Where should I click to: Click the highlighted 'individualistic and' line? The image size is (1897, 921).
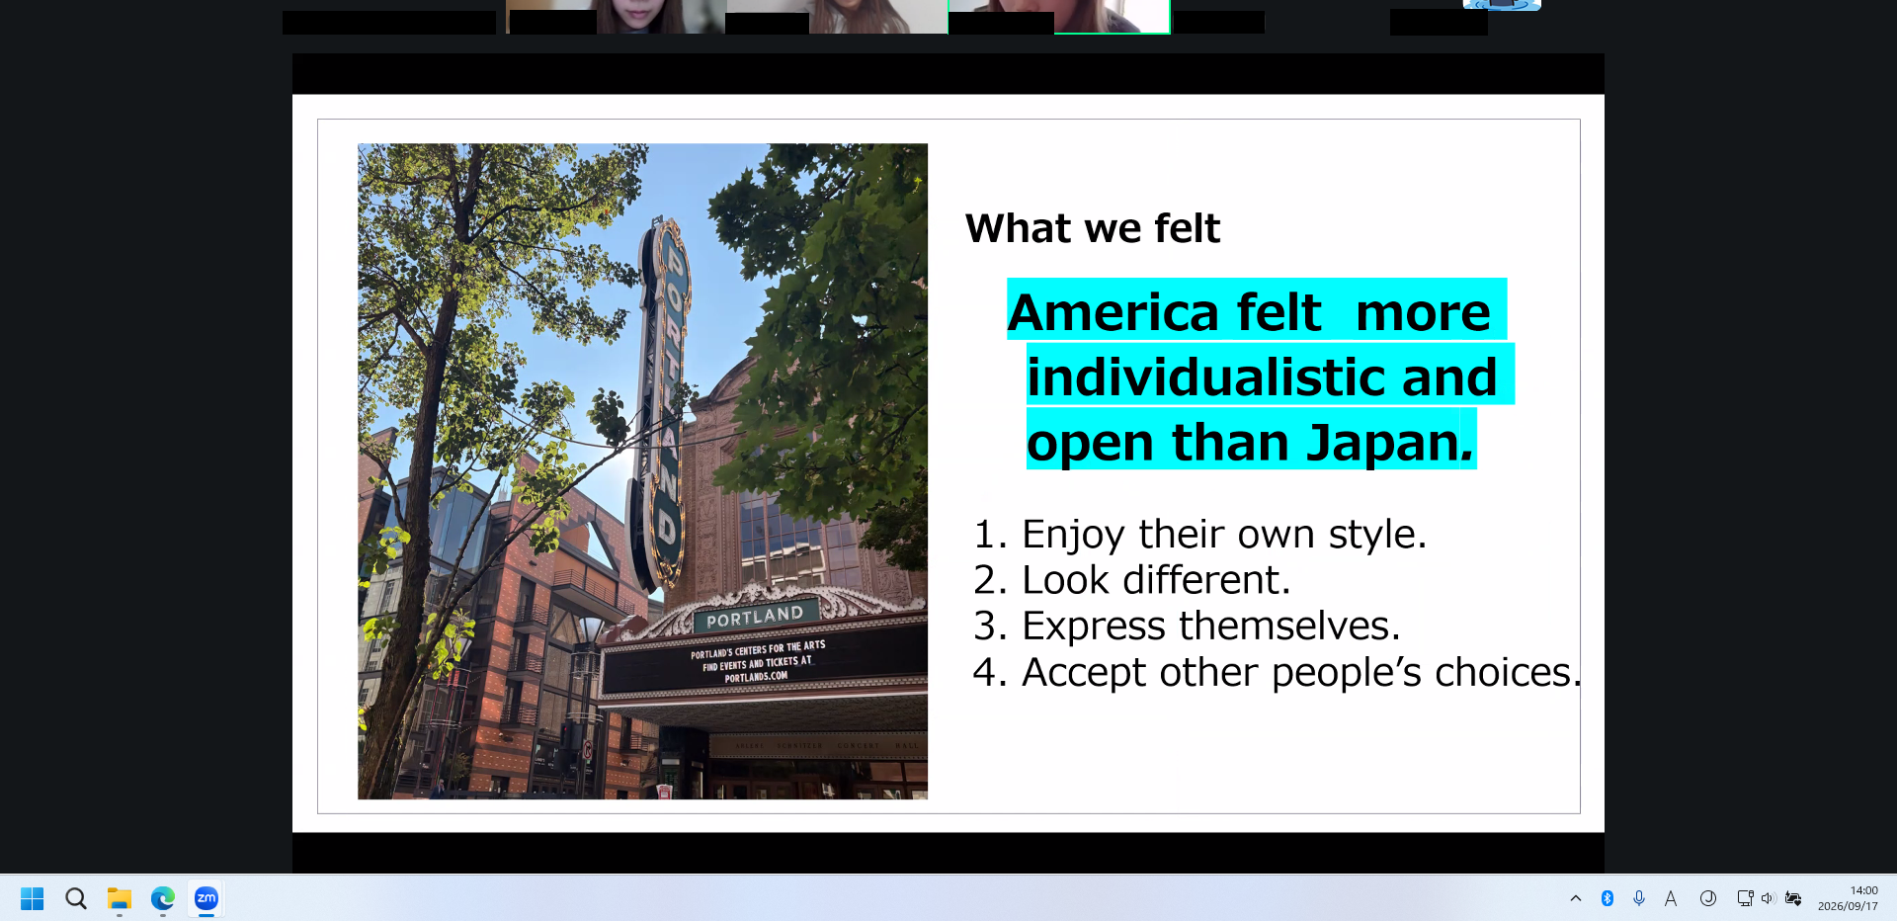click(x=1270, y=375)
